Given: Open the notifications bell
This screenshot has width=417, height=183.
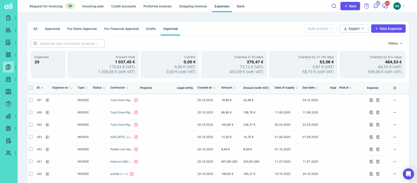Looking at the screenshot, I should tap(375, 6).
